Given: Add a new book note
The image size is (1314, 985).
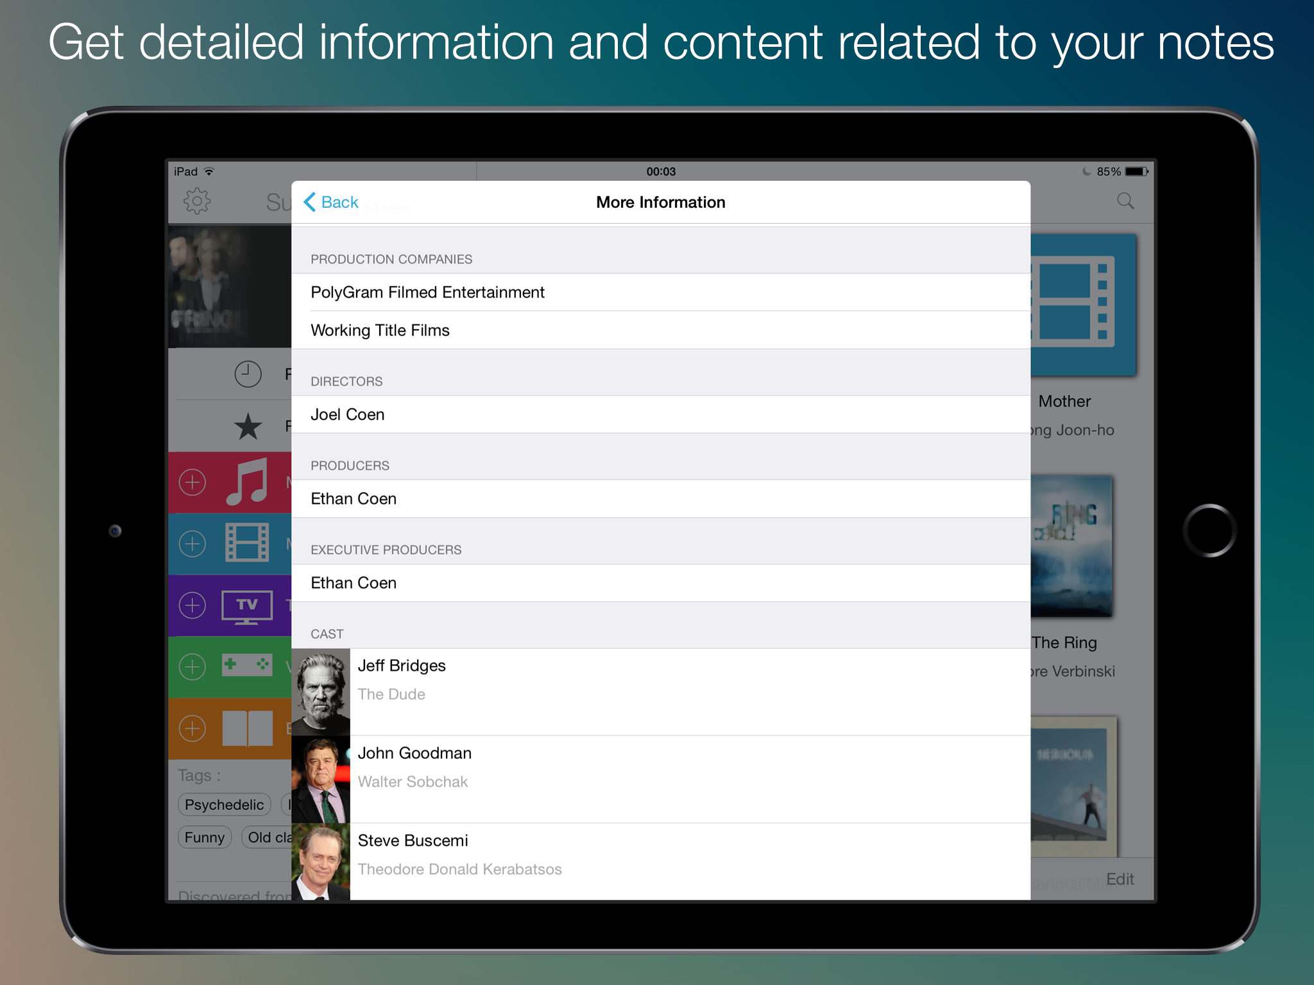Looking at the screenshot, I should [192, 728].
